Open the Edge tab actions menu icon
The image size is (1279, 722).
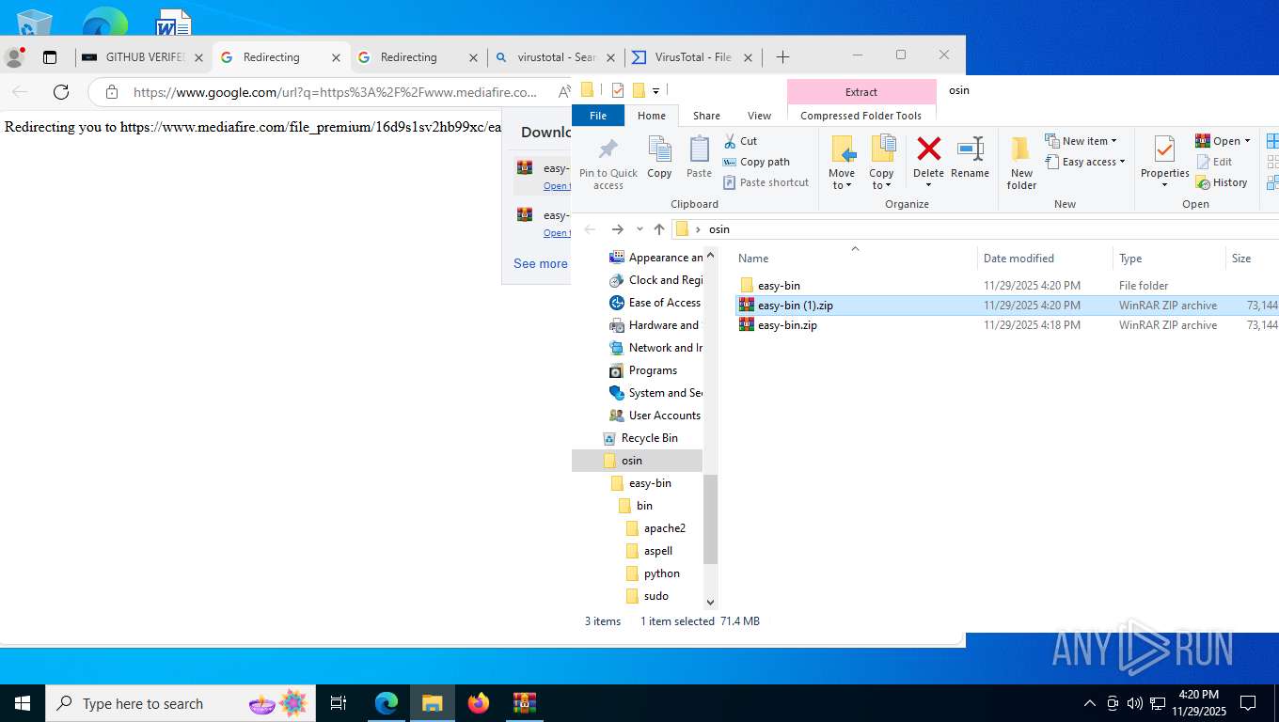tap(50, 57)
